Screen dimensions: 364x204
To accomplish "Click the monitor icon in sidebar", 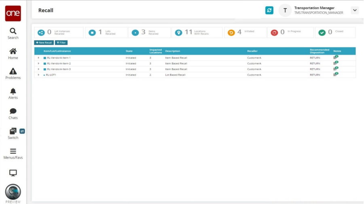I will (13, 173).
